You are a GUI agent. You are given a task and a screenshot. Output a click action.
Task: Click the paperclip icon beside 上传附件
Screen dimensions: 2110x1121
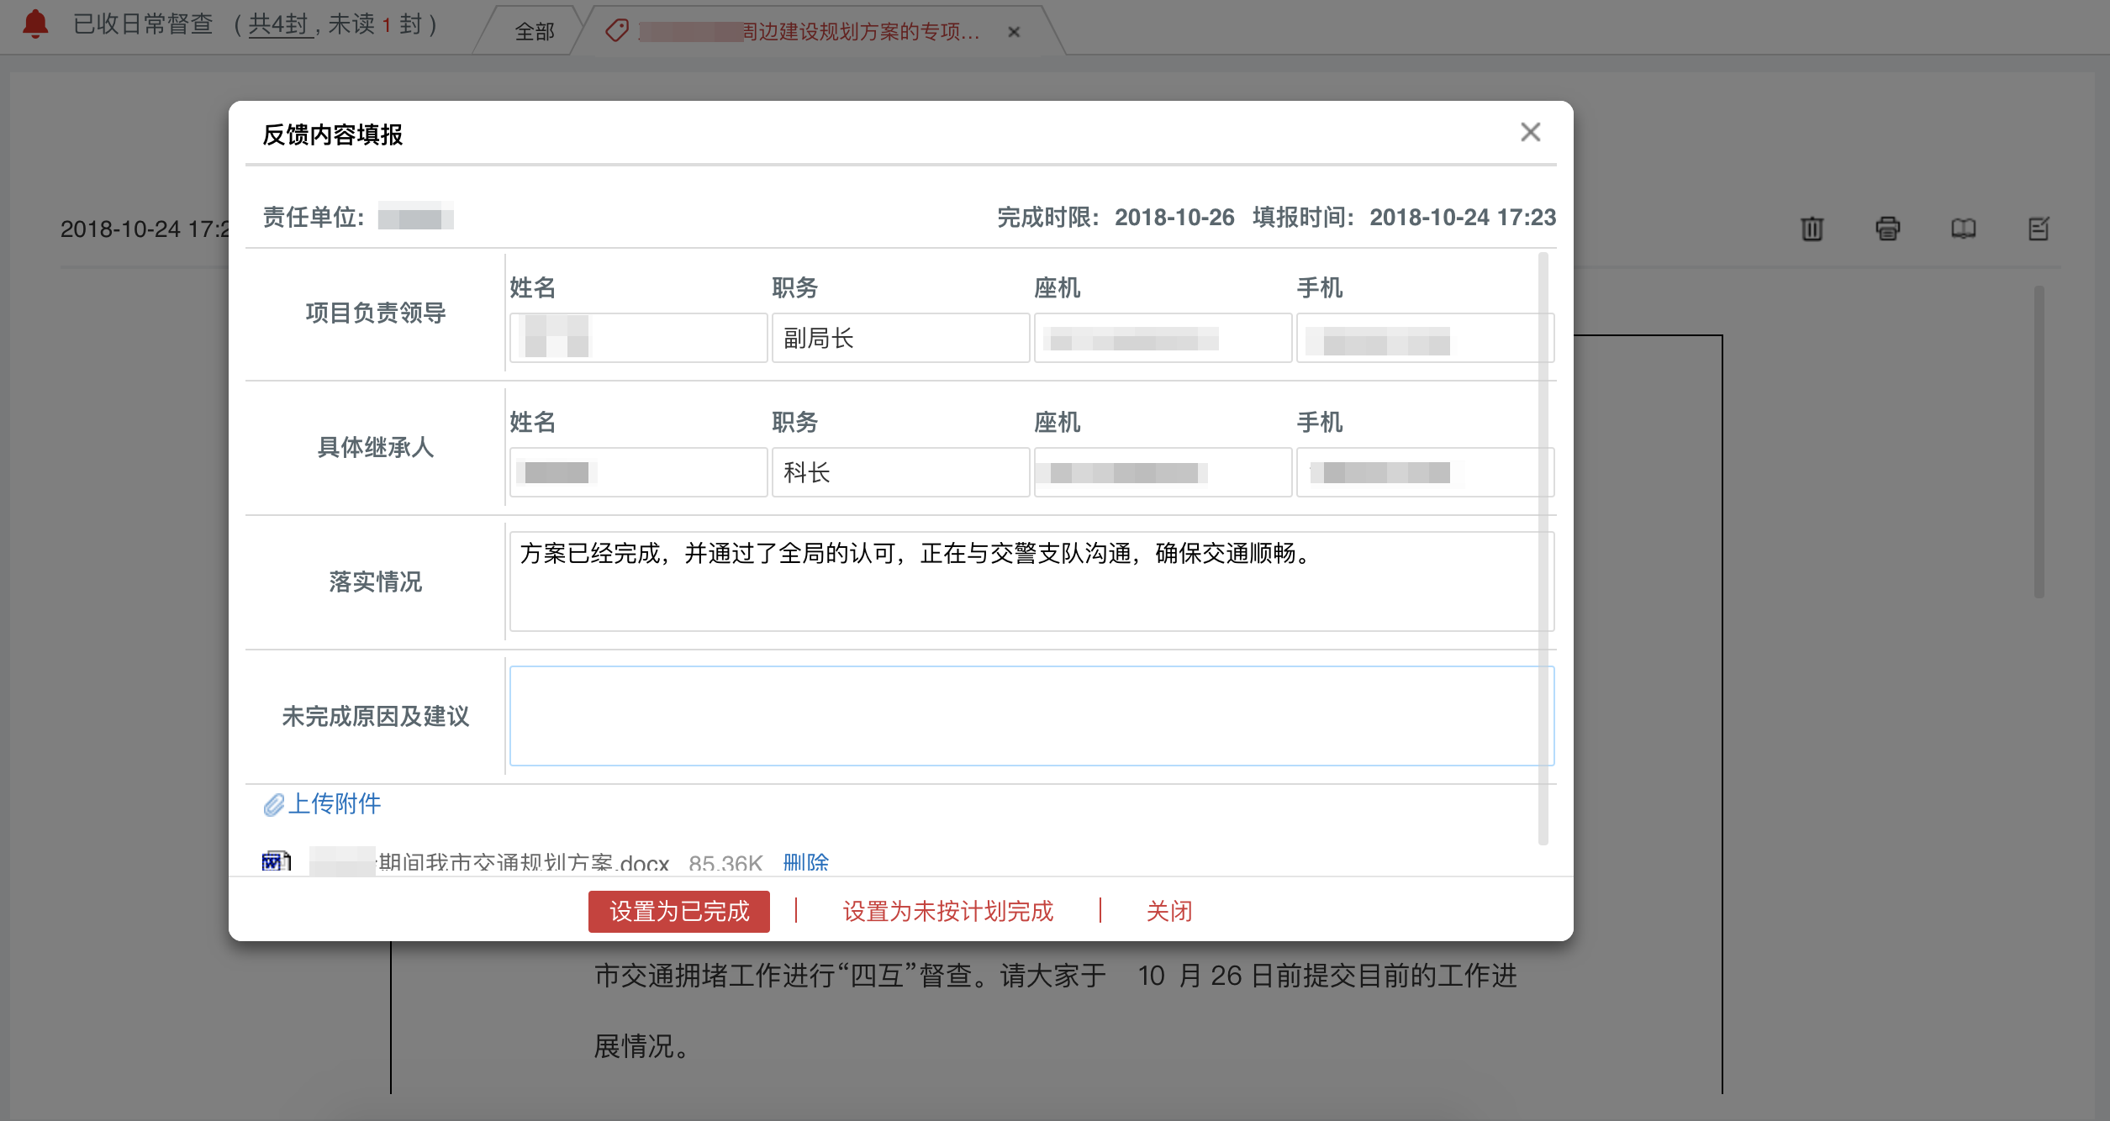tap(273, 805)
